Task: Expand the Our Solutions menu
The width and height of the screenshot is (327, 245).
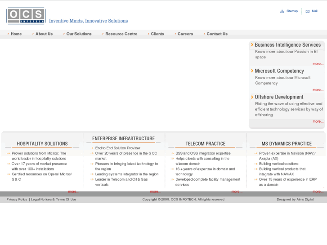Action: pyautogui.click(x=79, y=34)
